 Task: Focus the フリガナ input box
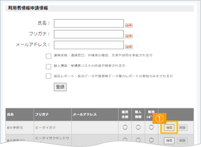tap(89, 34)
